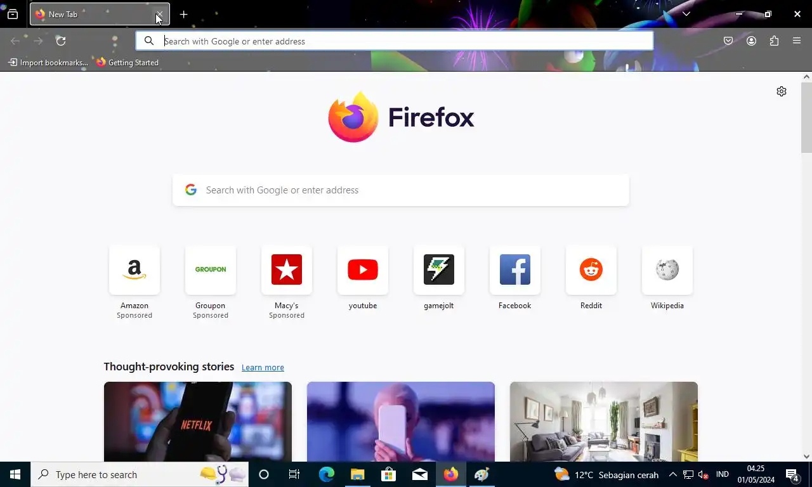Screen dimensions: 812x487
Task: Launch Microsoft Edge from taskbar
Action: point(327,474)
